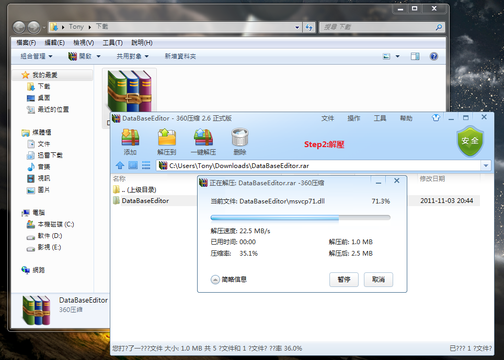The width and height of the screenshot is (504, 360).
Task: Expand the 共用對象 dropdown
Action: 132,56
